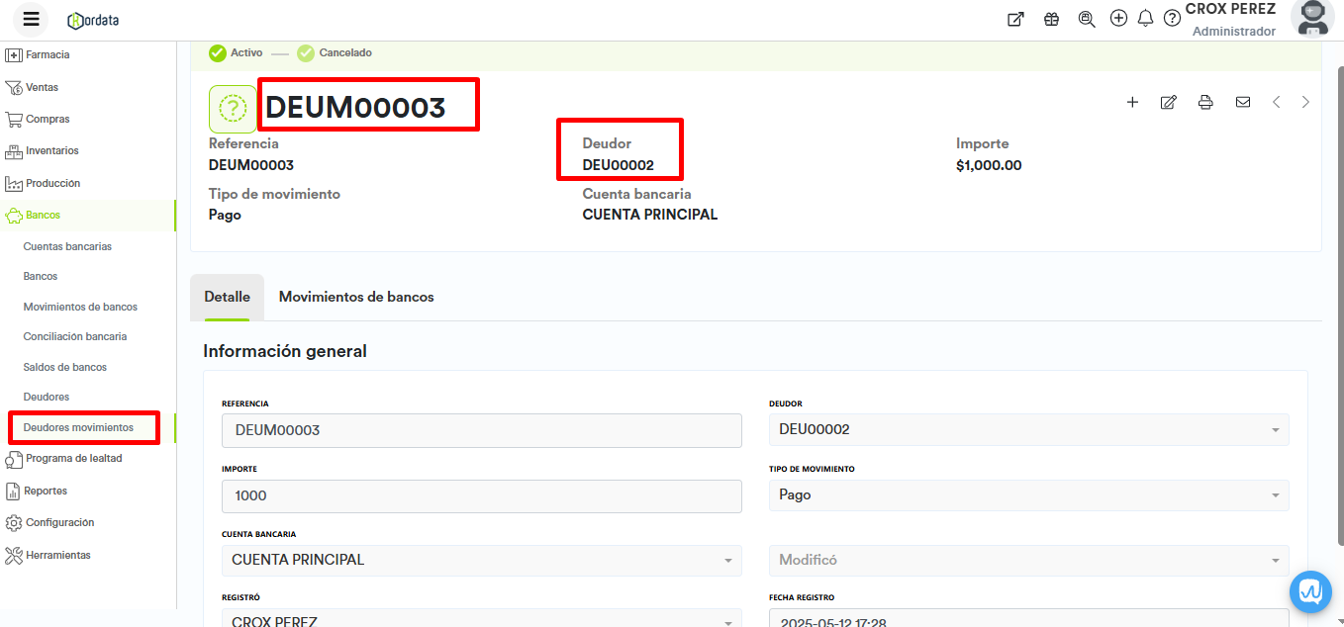Open the Tipo de movimiento dropdown

[x=1275, y=495]
